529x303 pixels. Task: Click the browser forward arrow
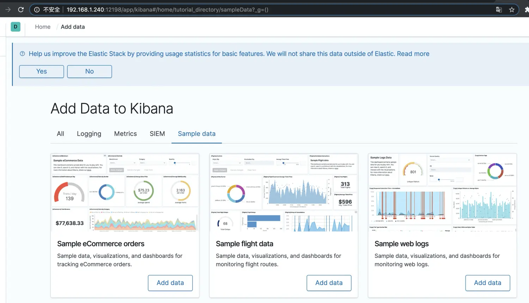coord(8,10)
